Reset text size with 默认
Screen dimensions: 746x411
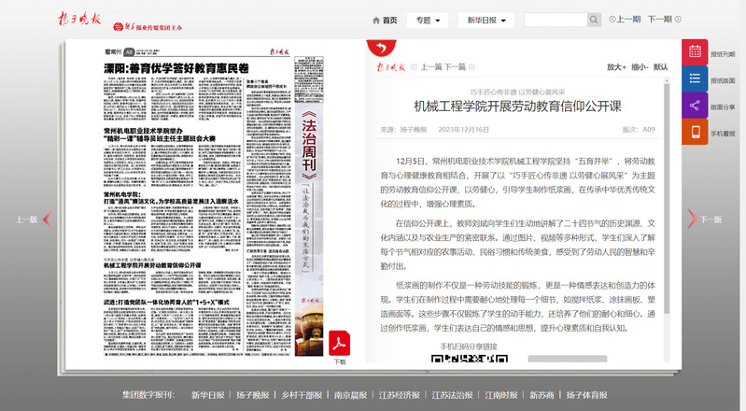pos(660,67)
